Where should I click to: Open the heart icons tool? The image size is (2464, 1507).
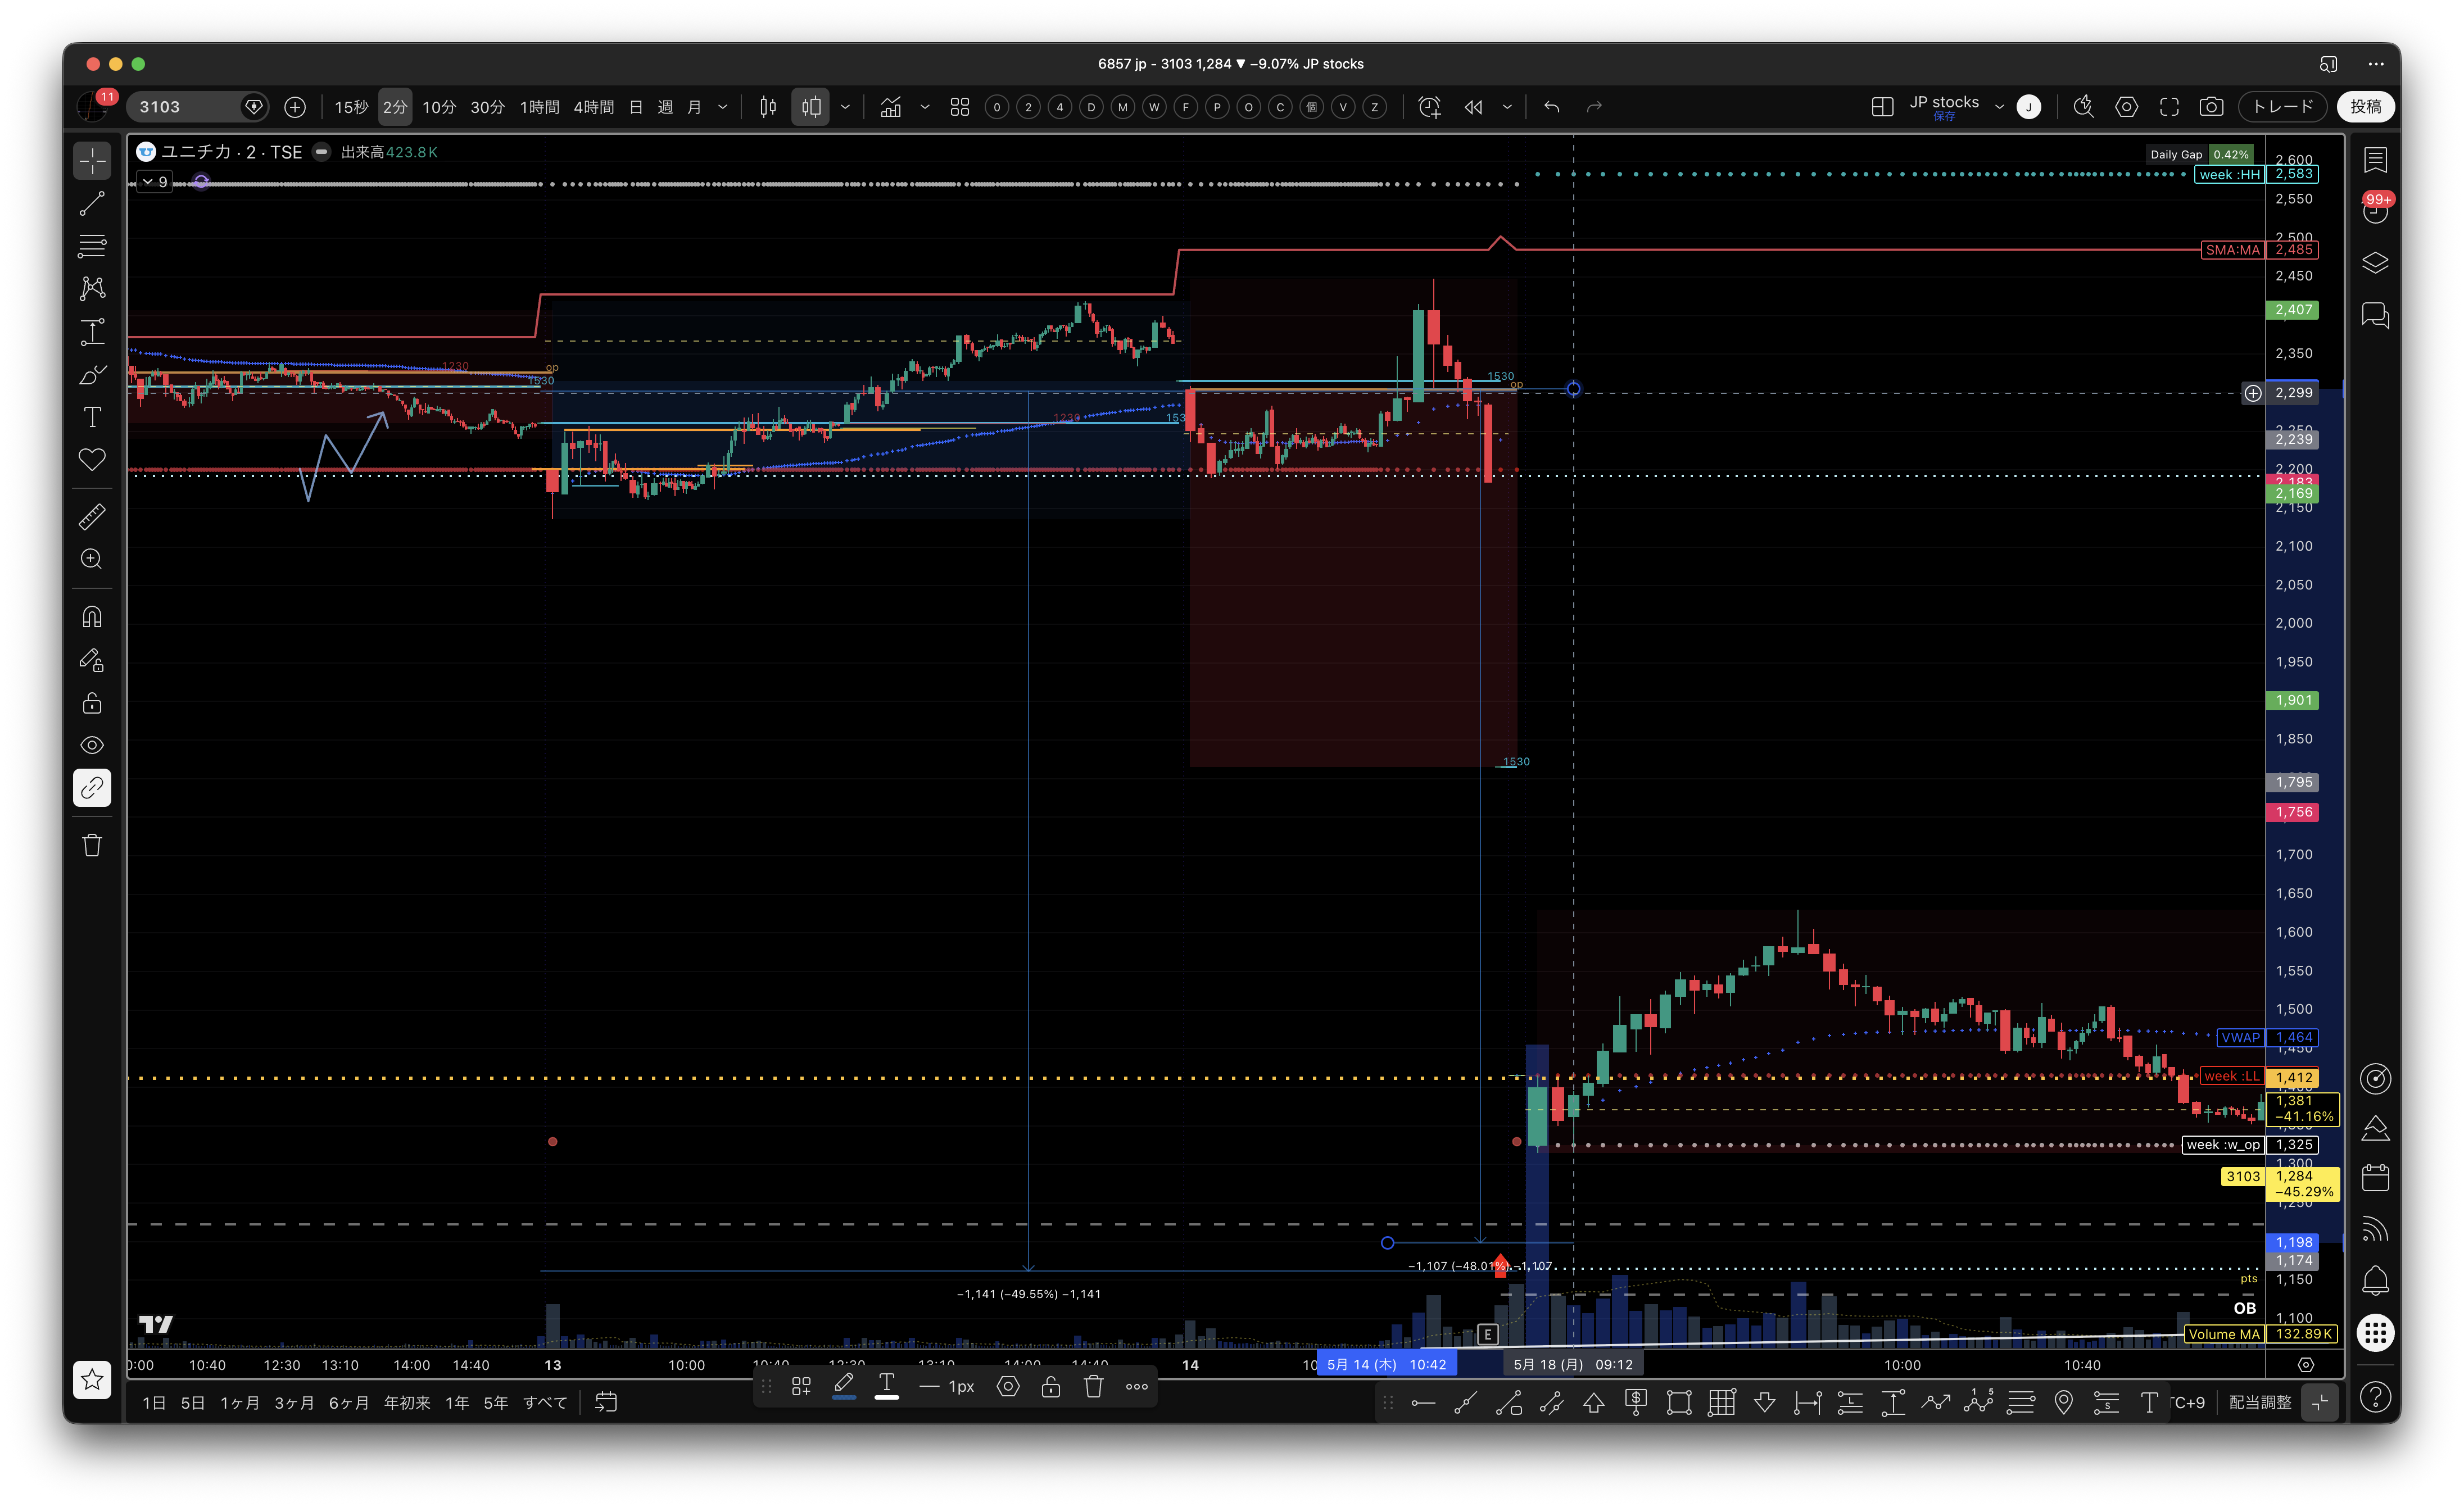(92, 460)
